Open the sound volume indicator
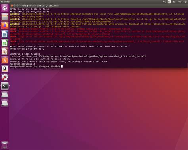188x150 pixels. 174,2
